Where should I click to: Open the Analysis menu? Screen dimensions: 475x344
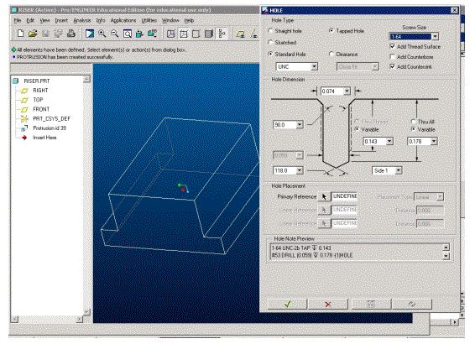coord(82,20)
